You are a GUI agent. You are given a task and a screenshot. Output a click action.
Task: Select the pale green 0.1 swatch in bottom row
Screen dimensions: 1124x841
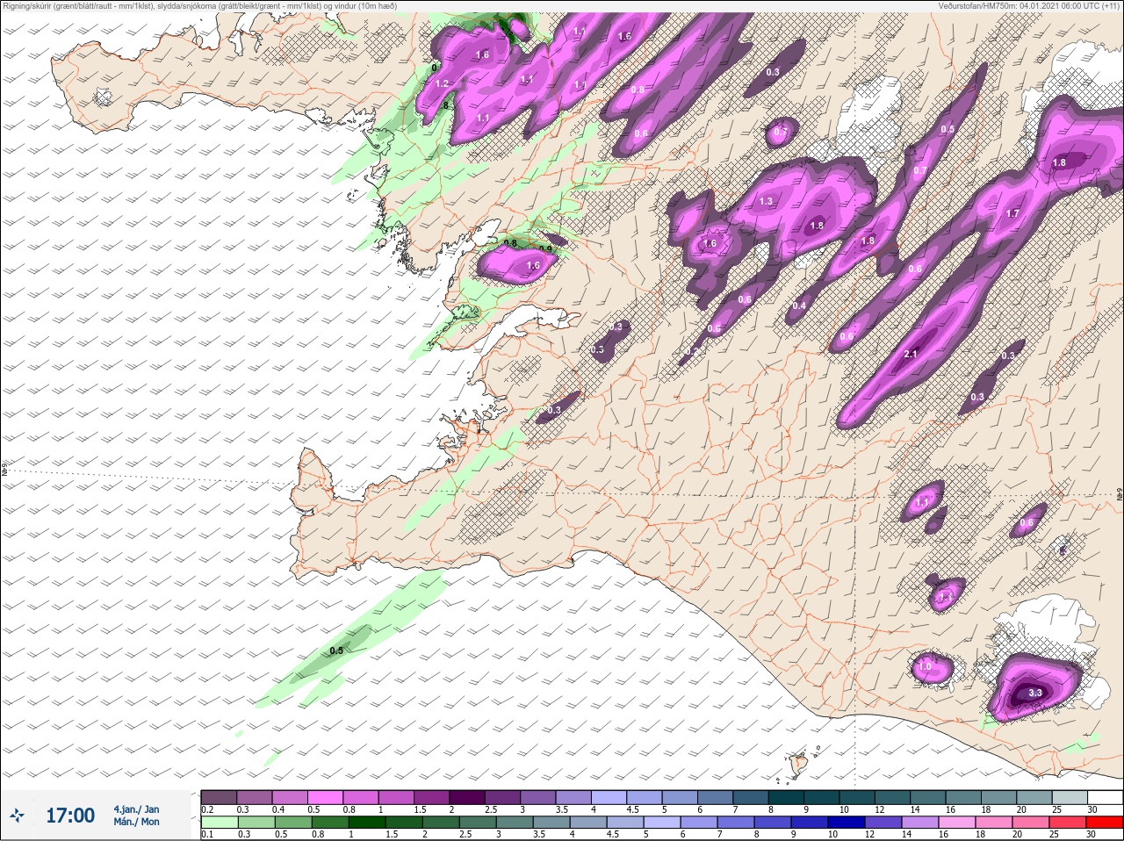point(219,823)
